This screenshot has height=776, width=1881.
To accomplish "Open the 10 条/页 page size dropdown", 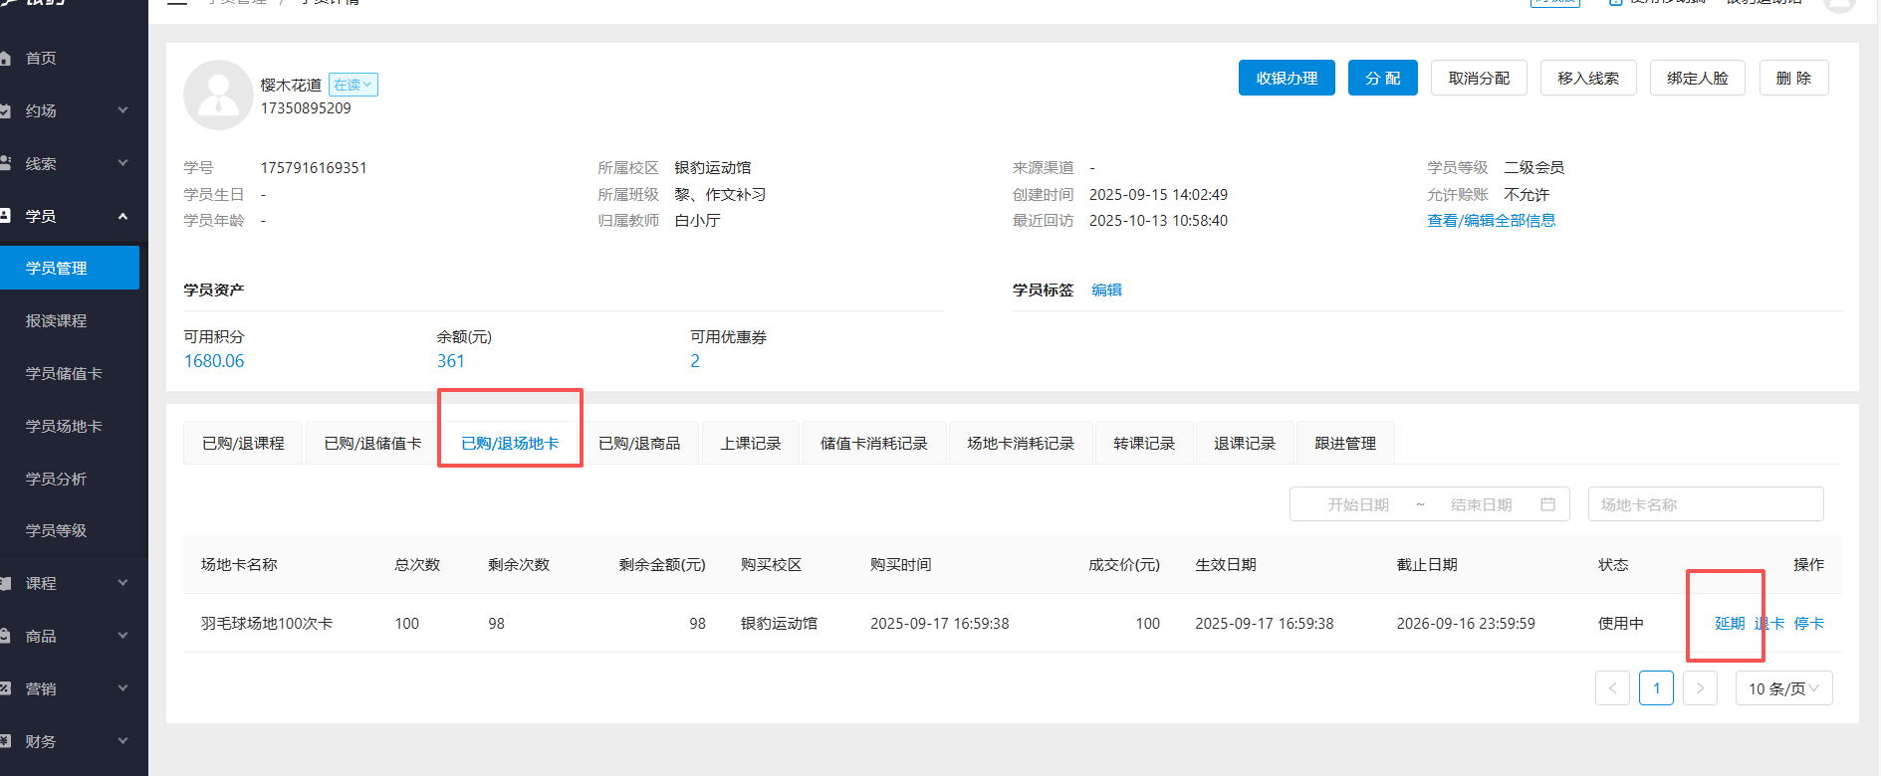I will [x=1783, y=688].
